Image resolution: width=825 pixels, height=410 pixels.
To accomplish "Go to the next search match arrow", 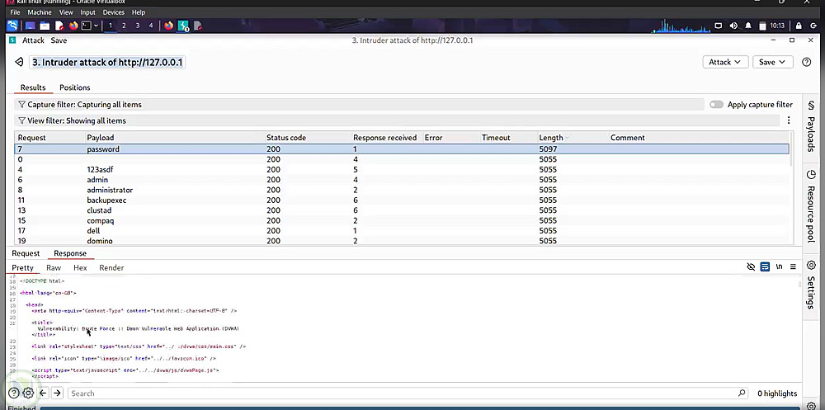I will click(x=58, y=394).
